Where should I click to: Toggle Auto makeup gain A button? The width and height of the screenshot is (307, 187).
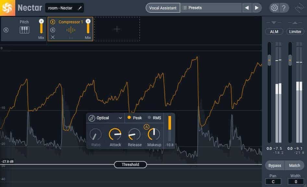[146, 127]
